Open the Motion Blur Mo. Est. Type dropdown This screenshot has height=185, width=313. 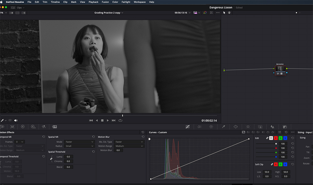click(129, 142)
